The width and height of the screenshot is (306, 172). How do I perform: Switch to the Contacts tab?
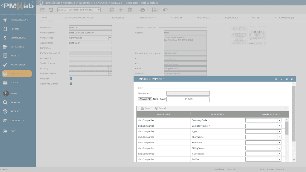[x=177, y=18]
